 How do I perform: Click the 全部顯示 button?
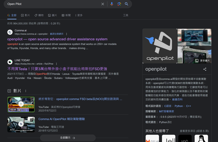tap(68, 138)
